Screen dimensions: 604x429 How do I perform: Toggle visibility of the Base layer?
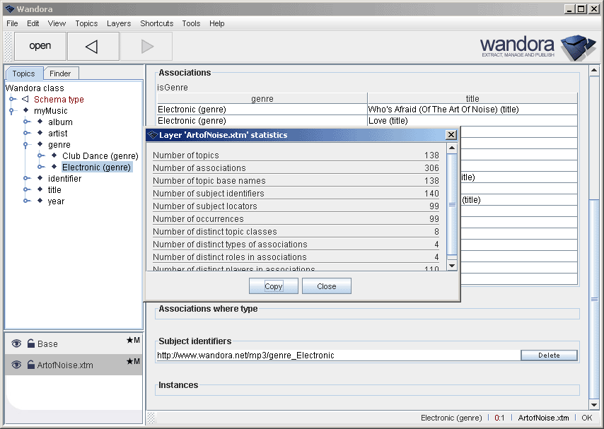tap(16, 344)
